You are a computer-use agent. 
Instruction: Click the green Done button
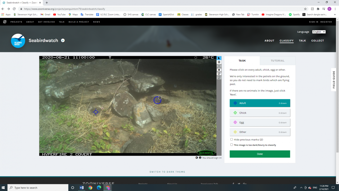(260, 154)
